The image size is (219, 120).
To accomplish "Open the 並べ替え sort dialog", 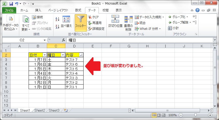I will point(66,22).
